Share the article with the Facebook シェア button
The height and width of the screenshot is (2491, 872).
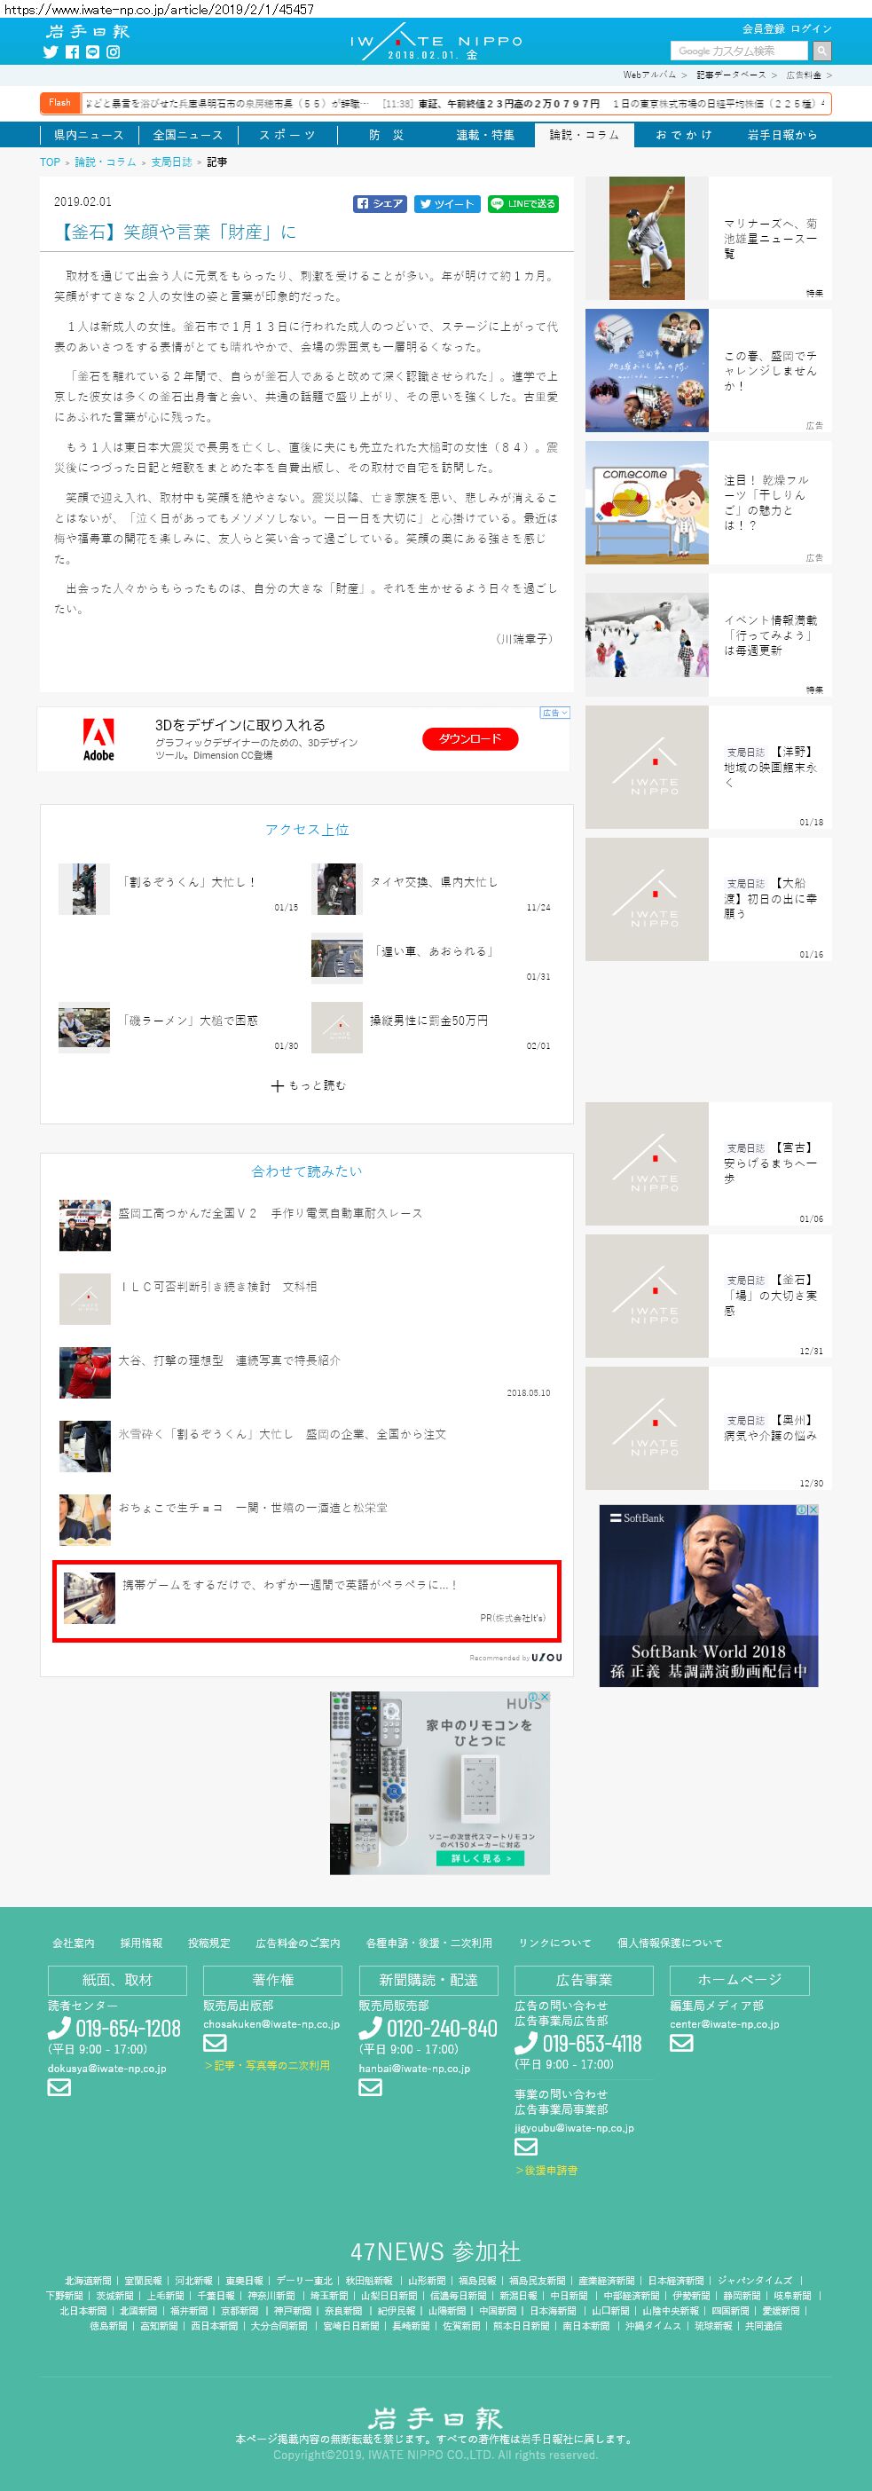[379, 203]
